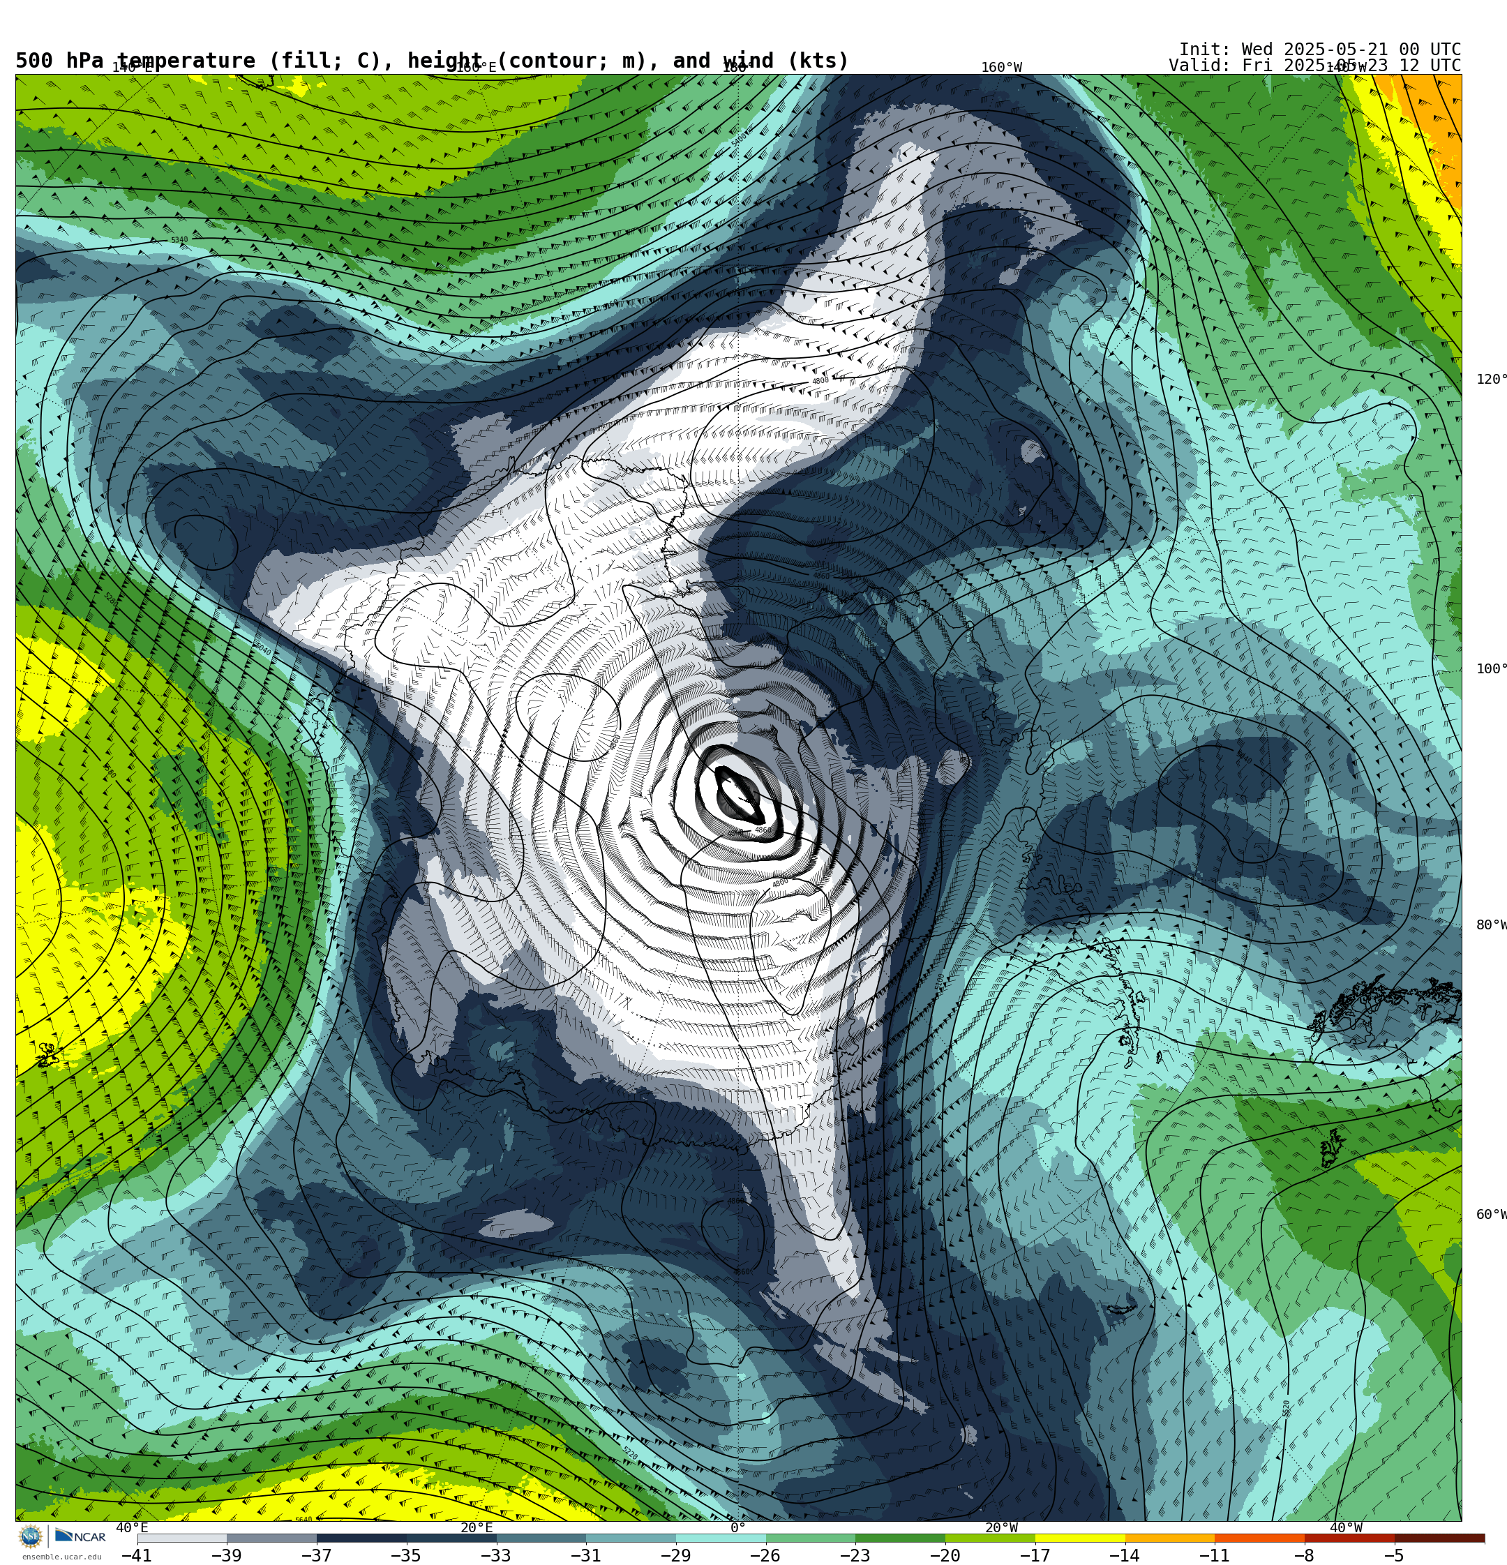Pick the maroon swatch right of -5
The width and height of the screenshot is (1507, 1565).
click(1440, 1538)
